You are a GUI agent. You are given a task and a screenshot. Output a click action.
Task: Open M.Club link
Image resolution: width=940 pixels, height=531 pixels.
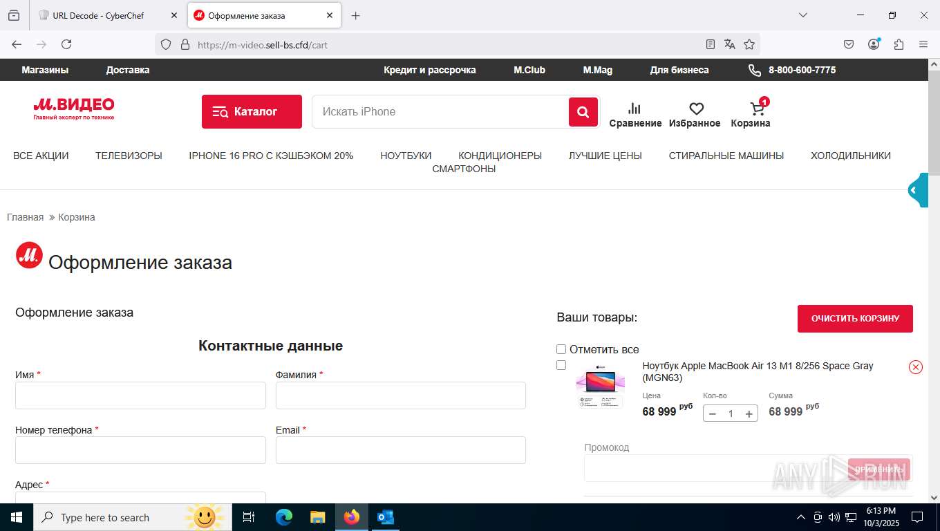pyautogui.click(x=529, y=70)
